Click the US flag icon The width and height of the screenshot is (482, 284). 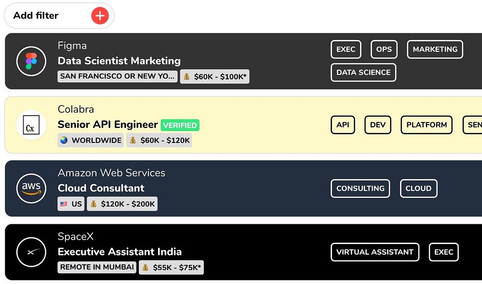point(64,204)
